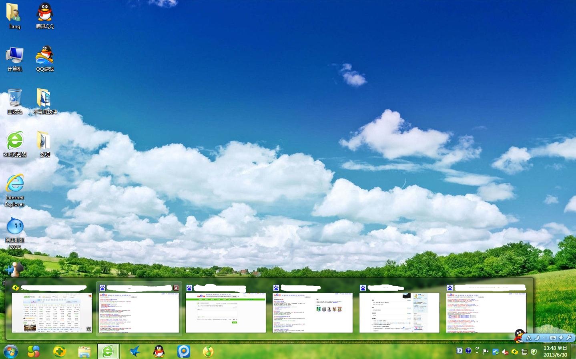Image resolution: width=576 pixels, height=359 pixels.
Task: Open the 不常用软件 folder
Action: (44, 100)
